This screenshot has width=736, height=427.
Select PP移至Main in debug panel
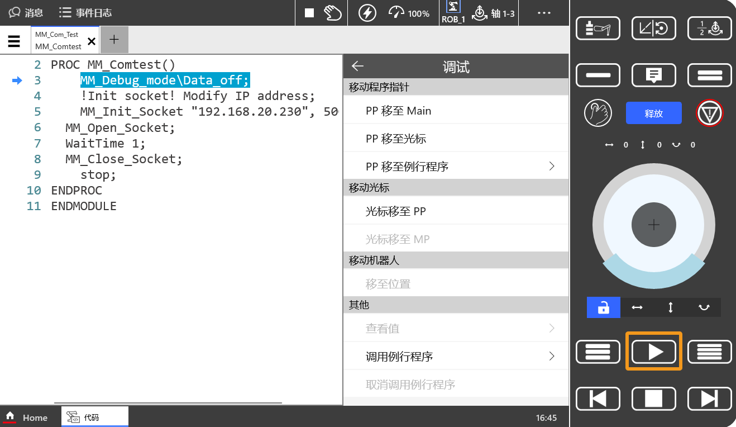(456, 111)
